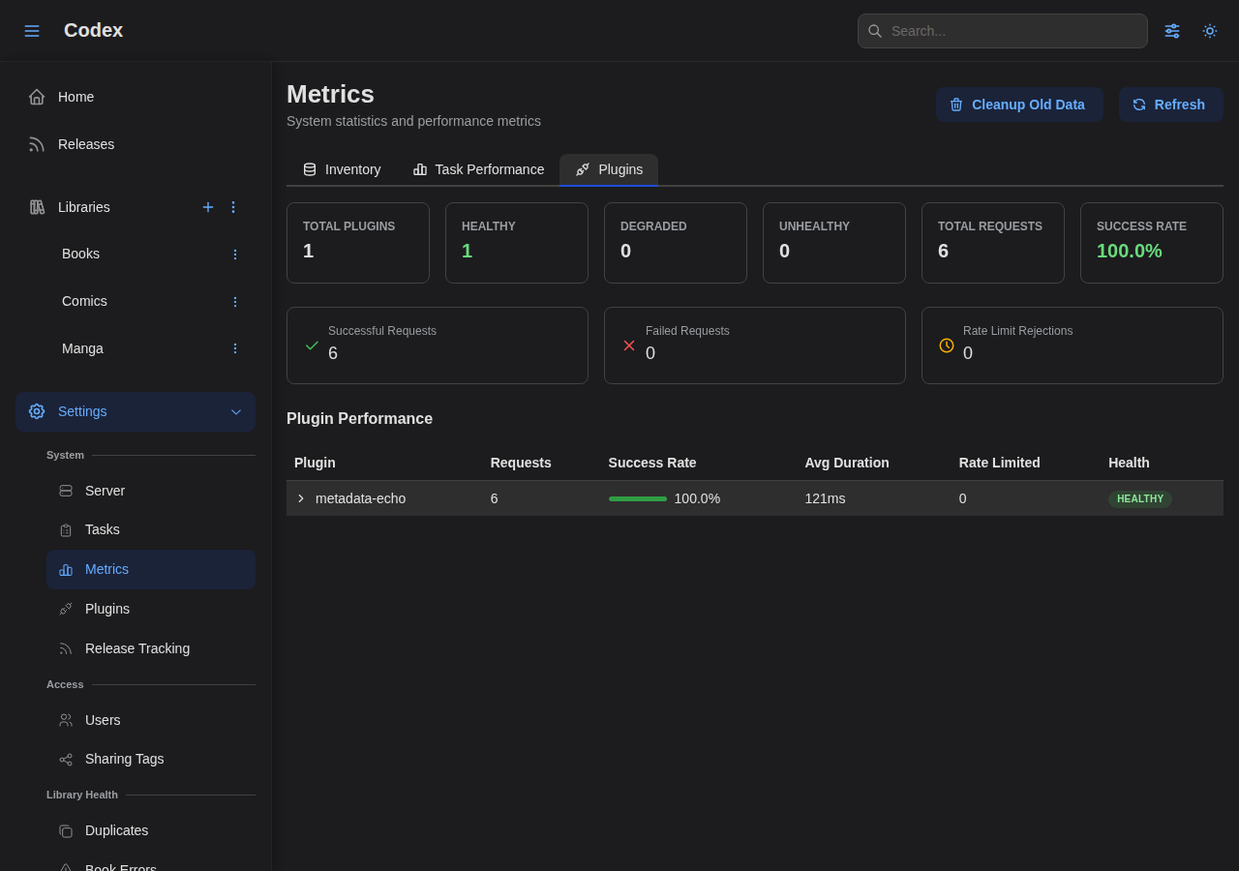Click the Task Performance chart icon
Screen dimensions: 1239x871
point(420,169)
